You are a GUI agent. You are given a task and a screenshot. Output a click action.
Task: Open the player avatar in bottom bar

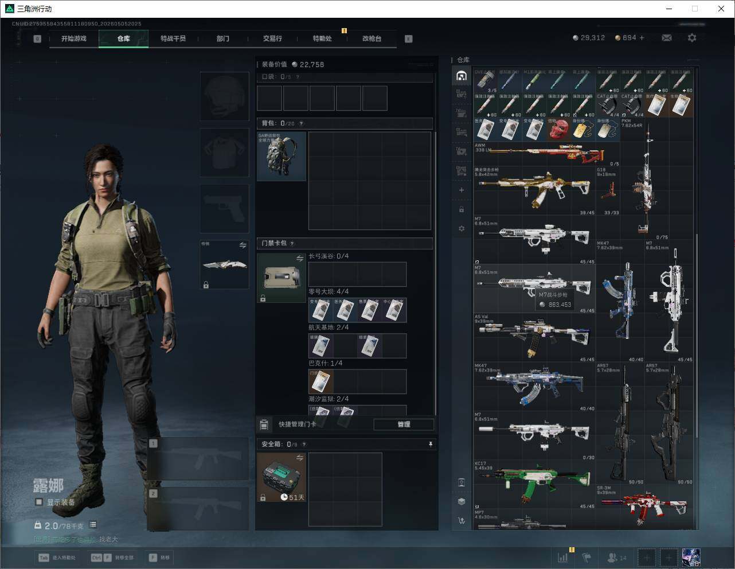coord(691,557)
